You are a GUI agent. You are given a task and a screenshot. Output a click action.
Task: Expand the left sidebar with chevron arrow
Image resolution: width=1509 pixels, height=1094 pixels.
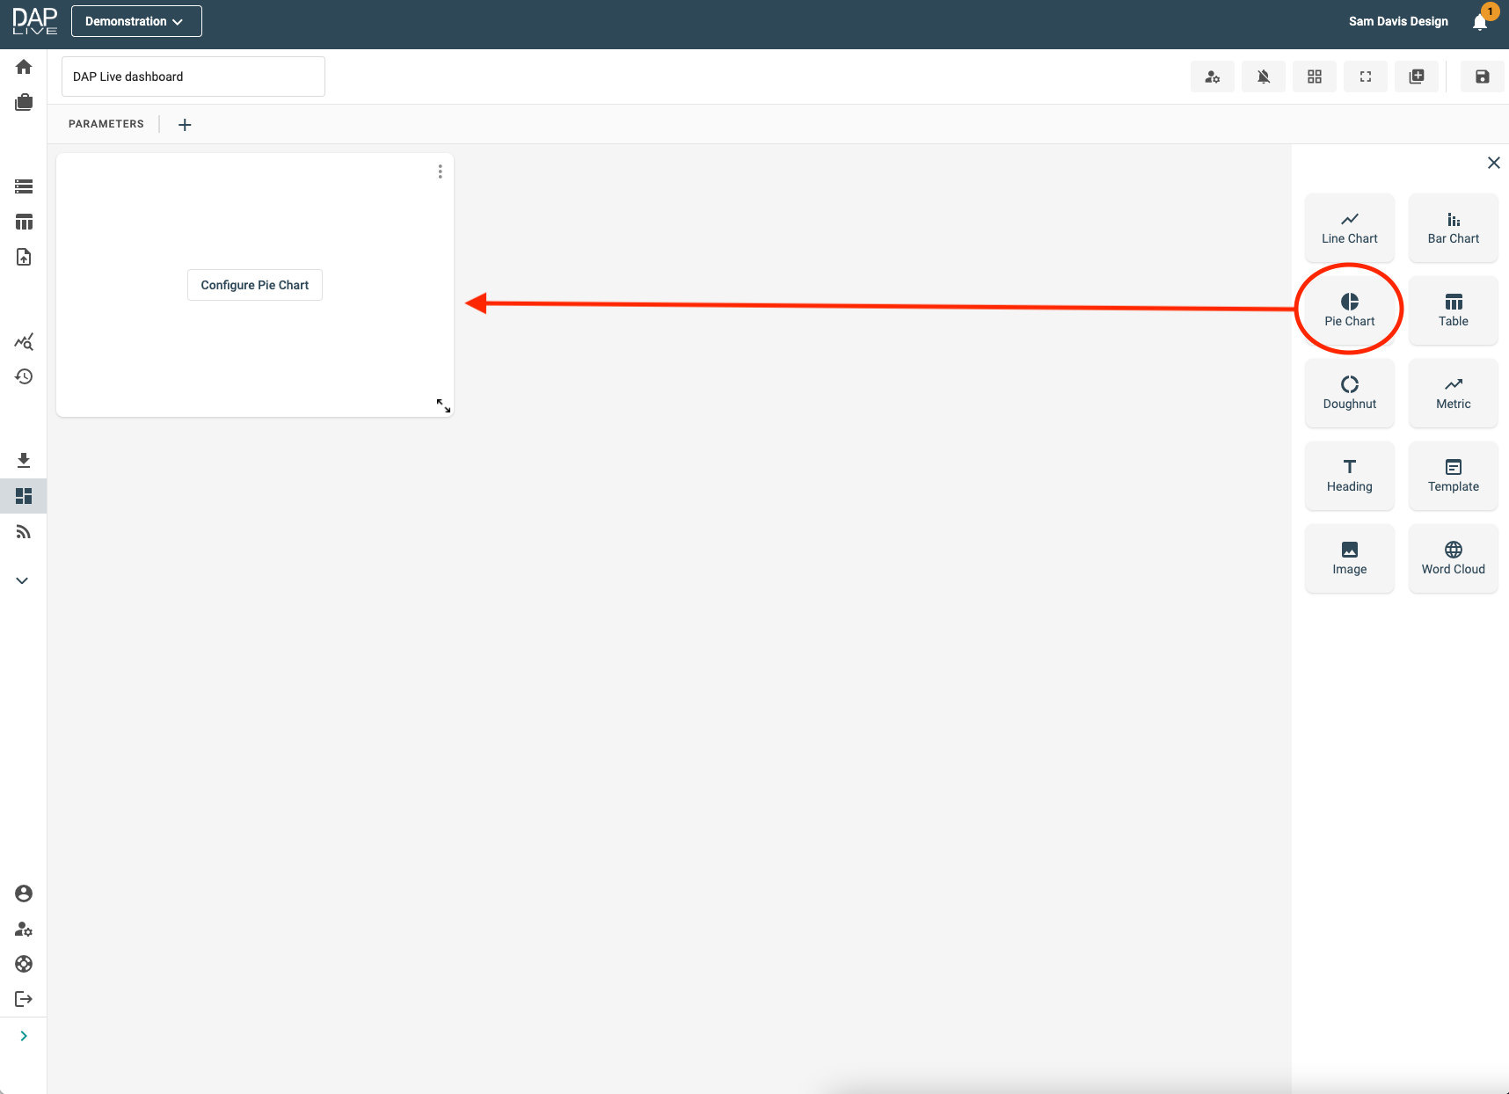click(24, 1036)
